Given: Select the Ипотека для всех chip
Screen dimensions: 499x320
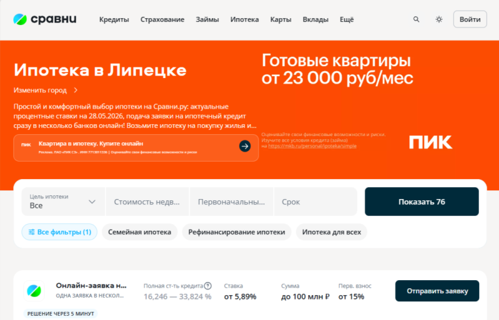Looking at the screenshot, I should click(x=332, y=232).
